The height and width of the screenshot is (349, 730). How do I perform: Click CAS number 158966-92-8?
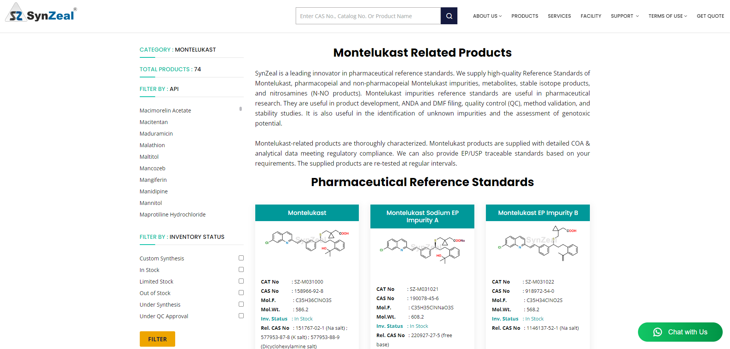pyautogui.click(x=309, y=291)
